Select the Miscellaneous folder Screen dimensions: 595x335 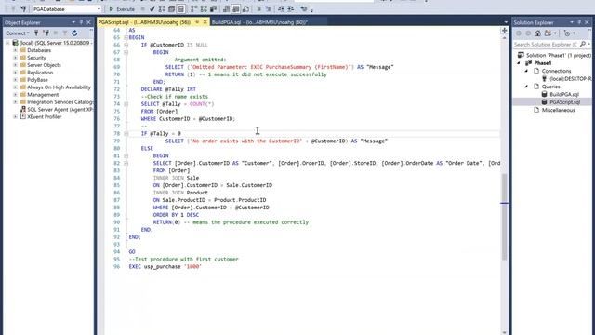click(558, 110)
